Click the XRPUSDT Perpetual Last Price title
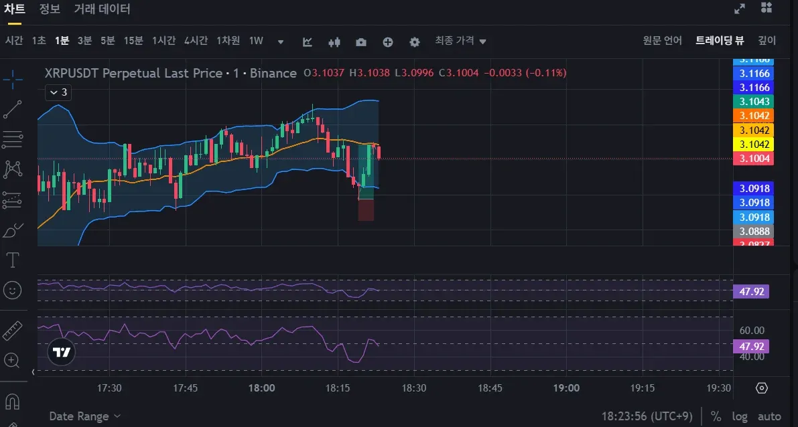 click(134, 73)
